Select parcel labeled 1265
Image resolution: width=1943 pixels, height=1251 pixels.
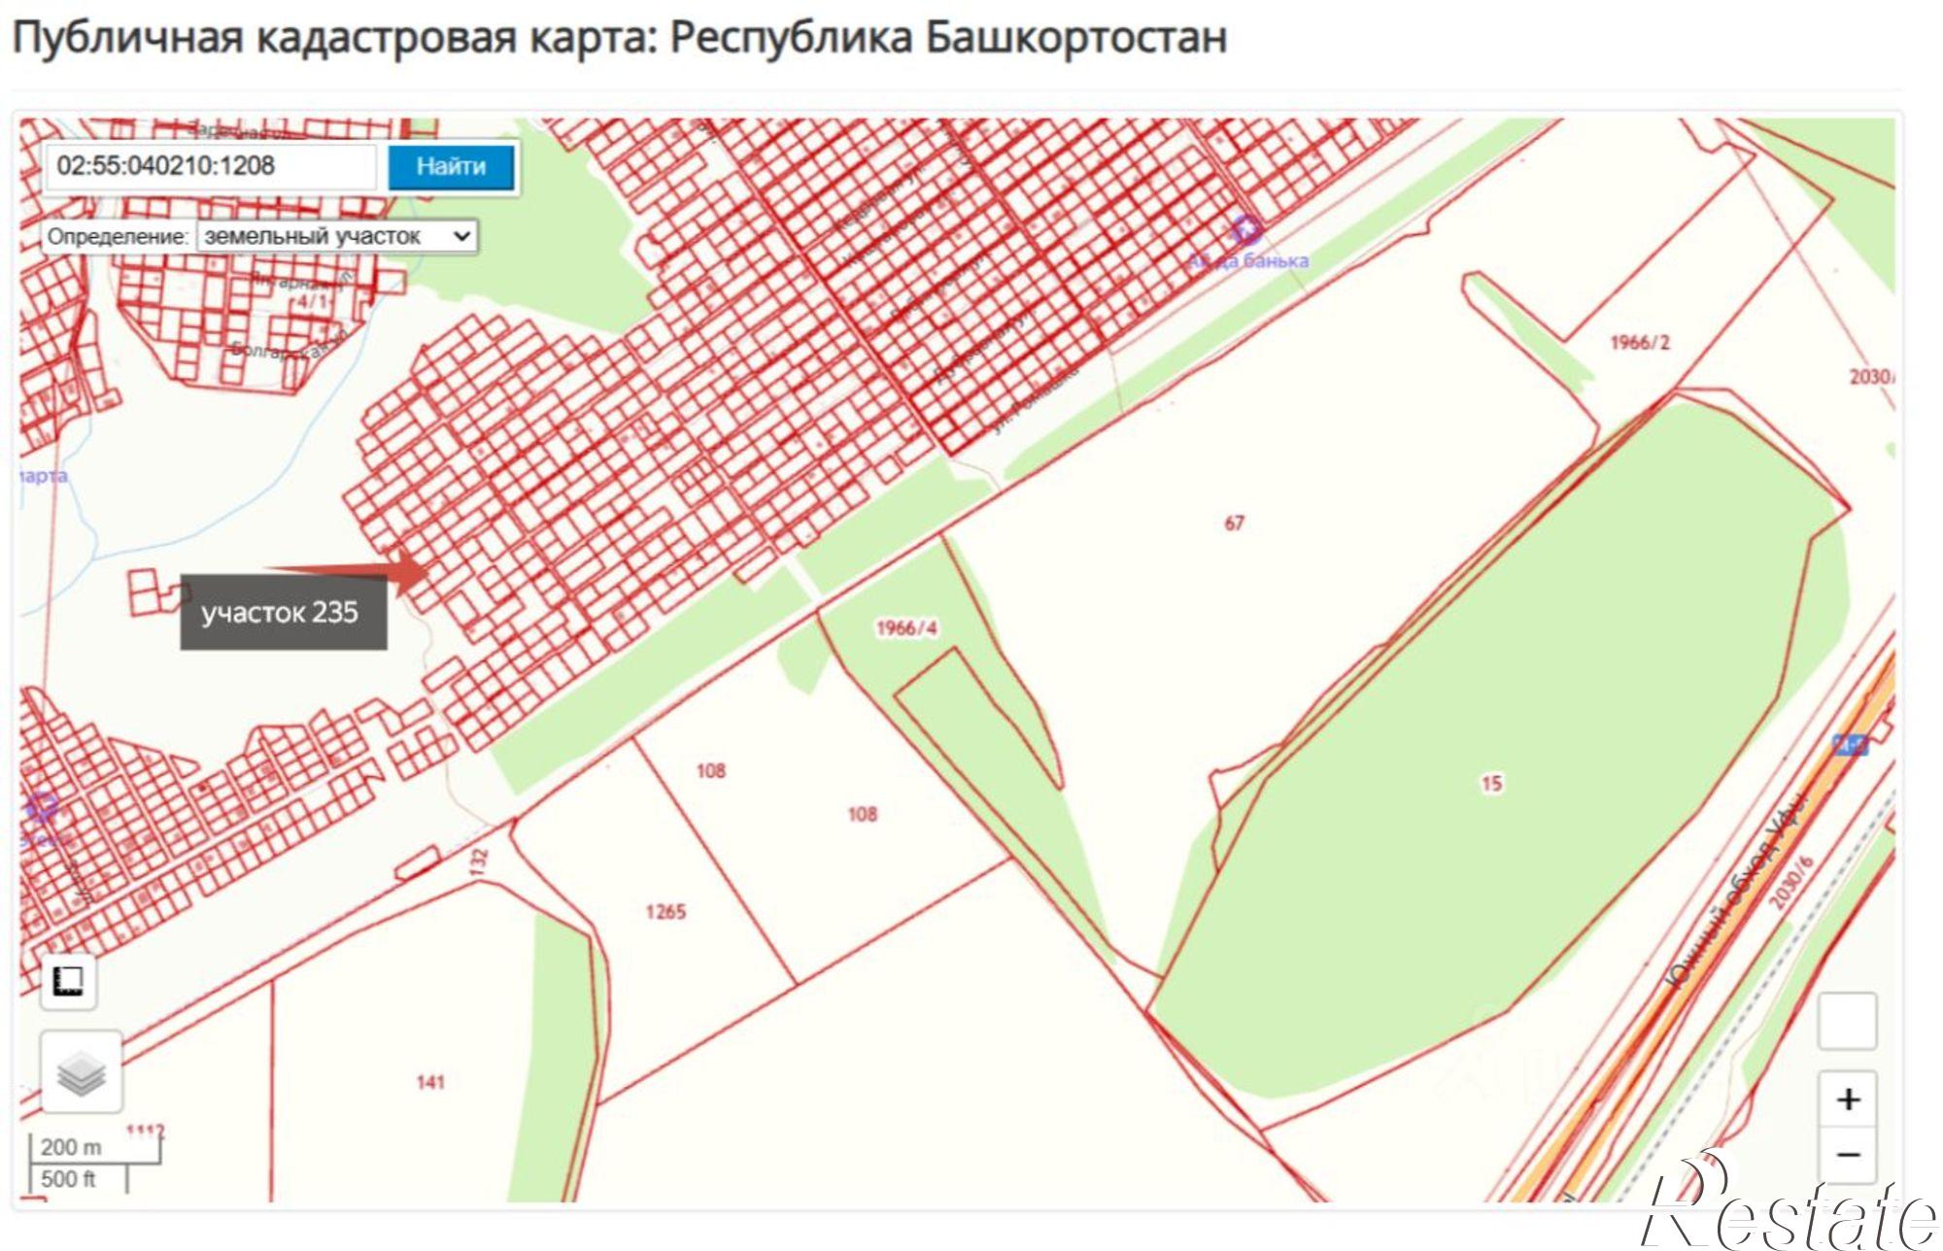pyautogui.click(x=665, y=912)
